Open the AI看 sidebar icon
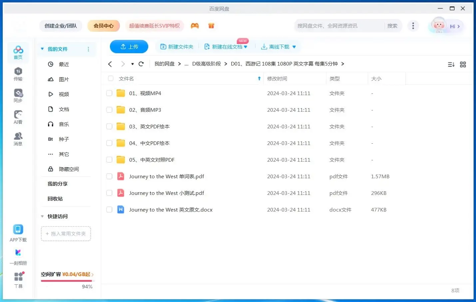Image resolution: width=476 pixels, height=302 pixels. pyautogui.click(x=18, y=117)
